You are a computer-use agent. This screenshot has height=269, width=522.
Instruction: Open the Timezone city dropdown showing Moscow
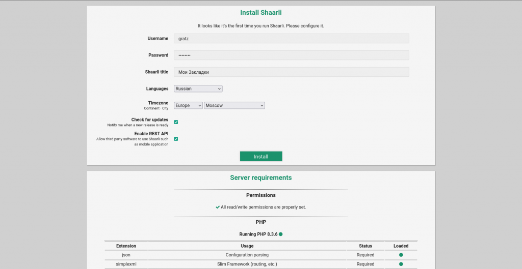click(234, 105)
